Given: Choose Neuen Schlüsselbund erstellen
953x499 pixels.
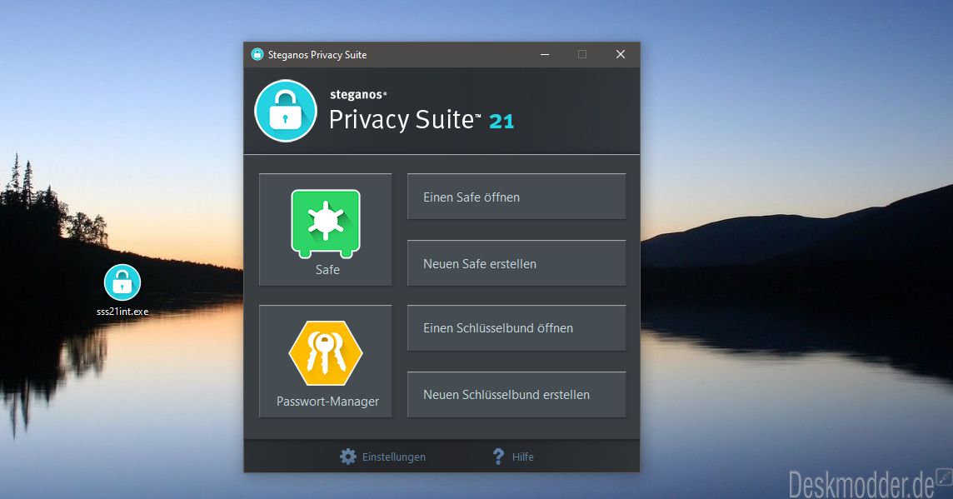Looking at the screenshot, I should pos(516,395).
